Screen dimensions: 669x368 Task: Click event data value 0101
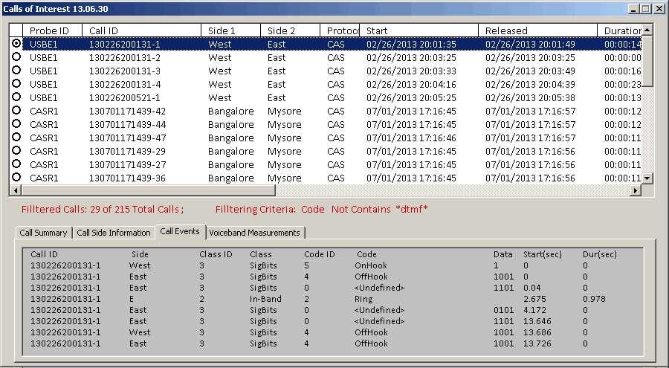tap(503, 310)
